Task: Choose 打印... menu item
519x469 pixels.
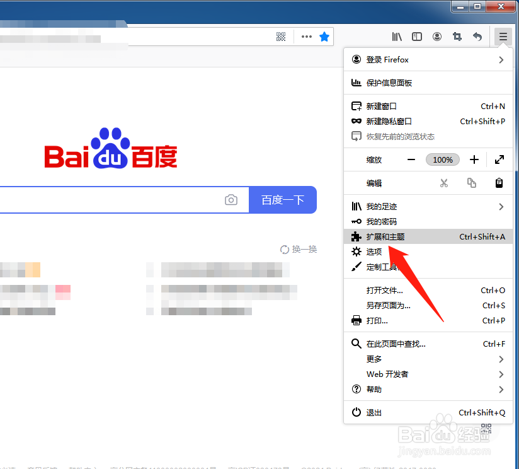Action: coord(428,321)
